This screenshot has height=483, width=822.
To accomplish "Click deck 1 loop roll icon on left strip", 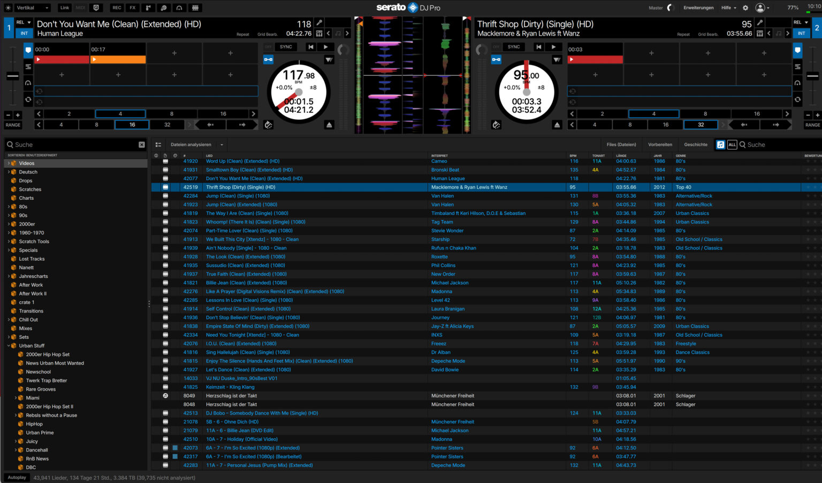I will [28, 99].
